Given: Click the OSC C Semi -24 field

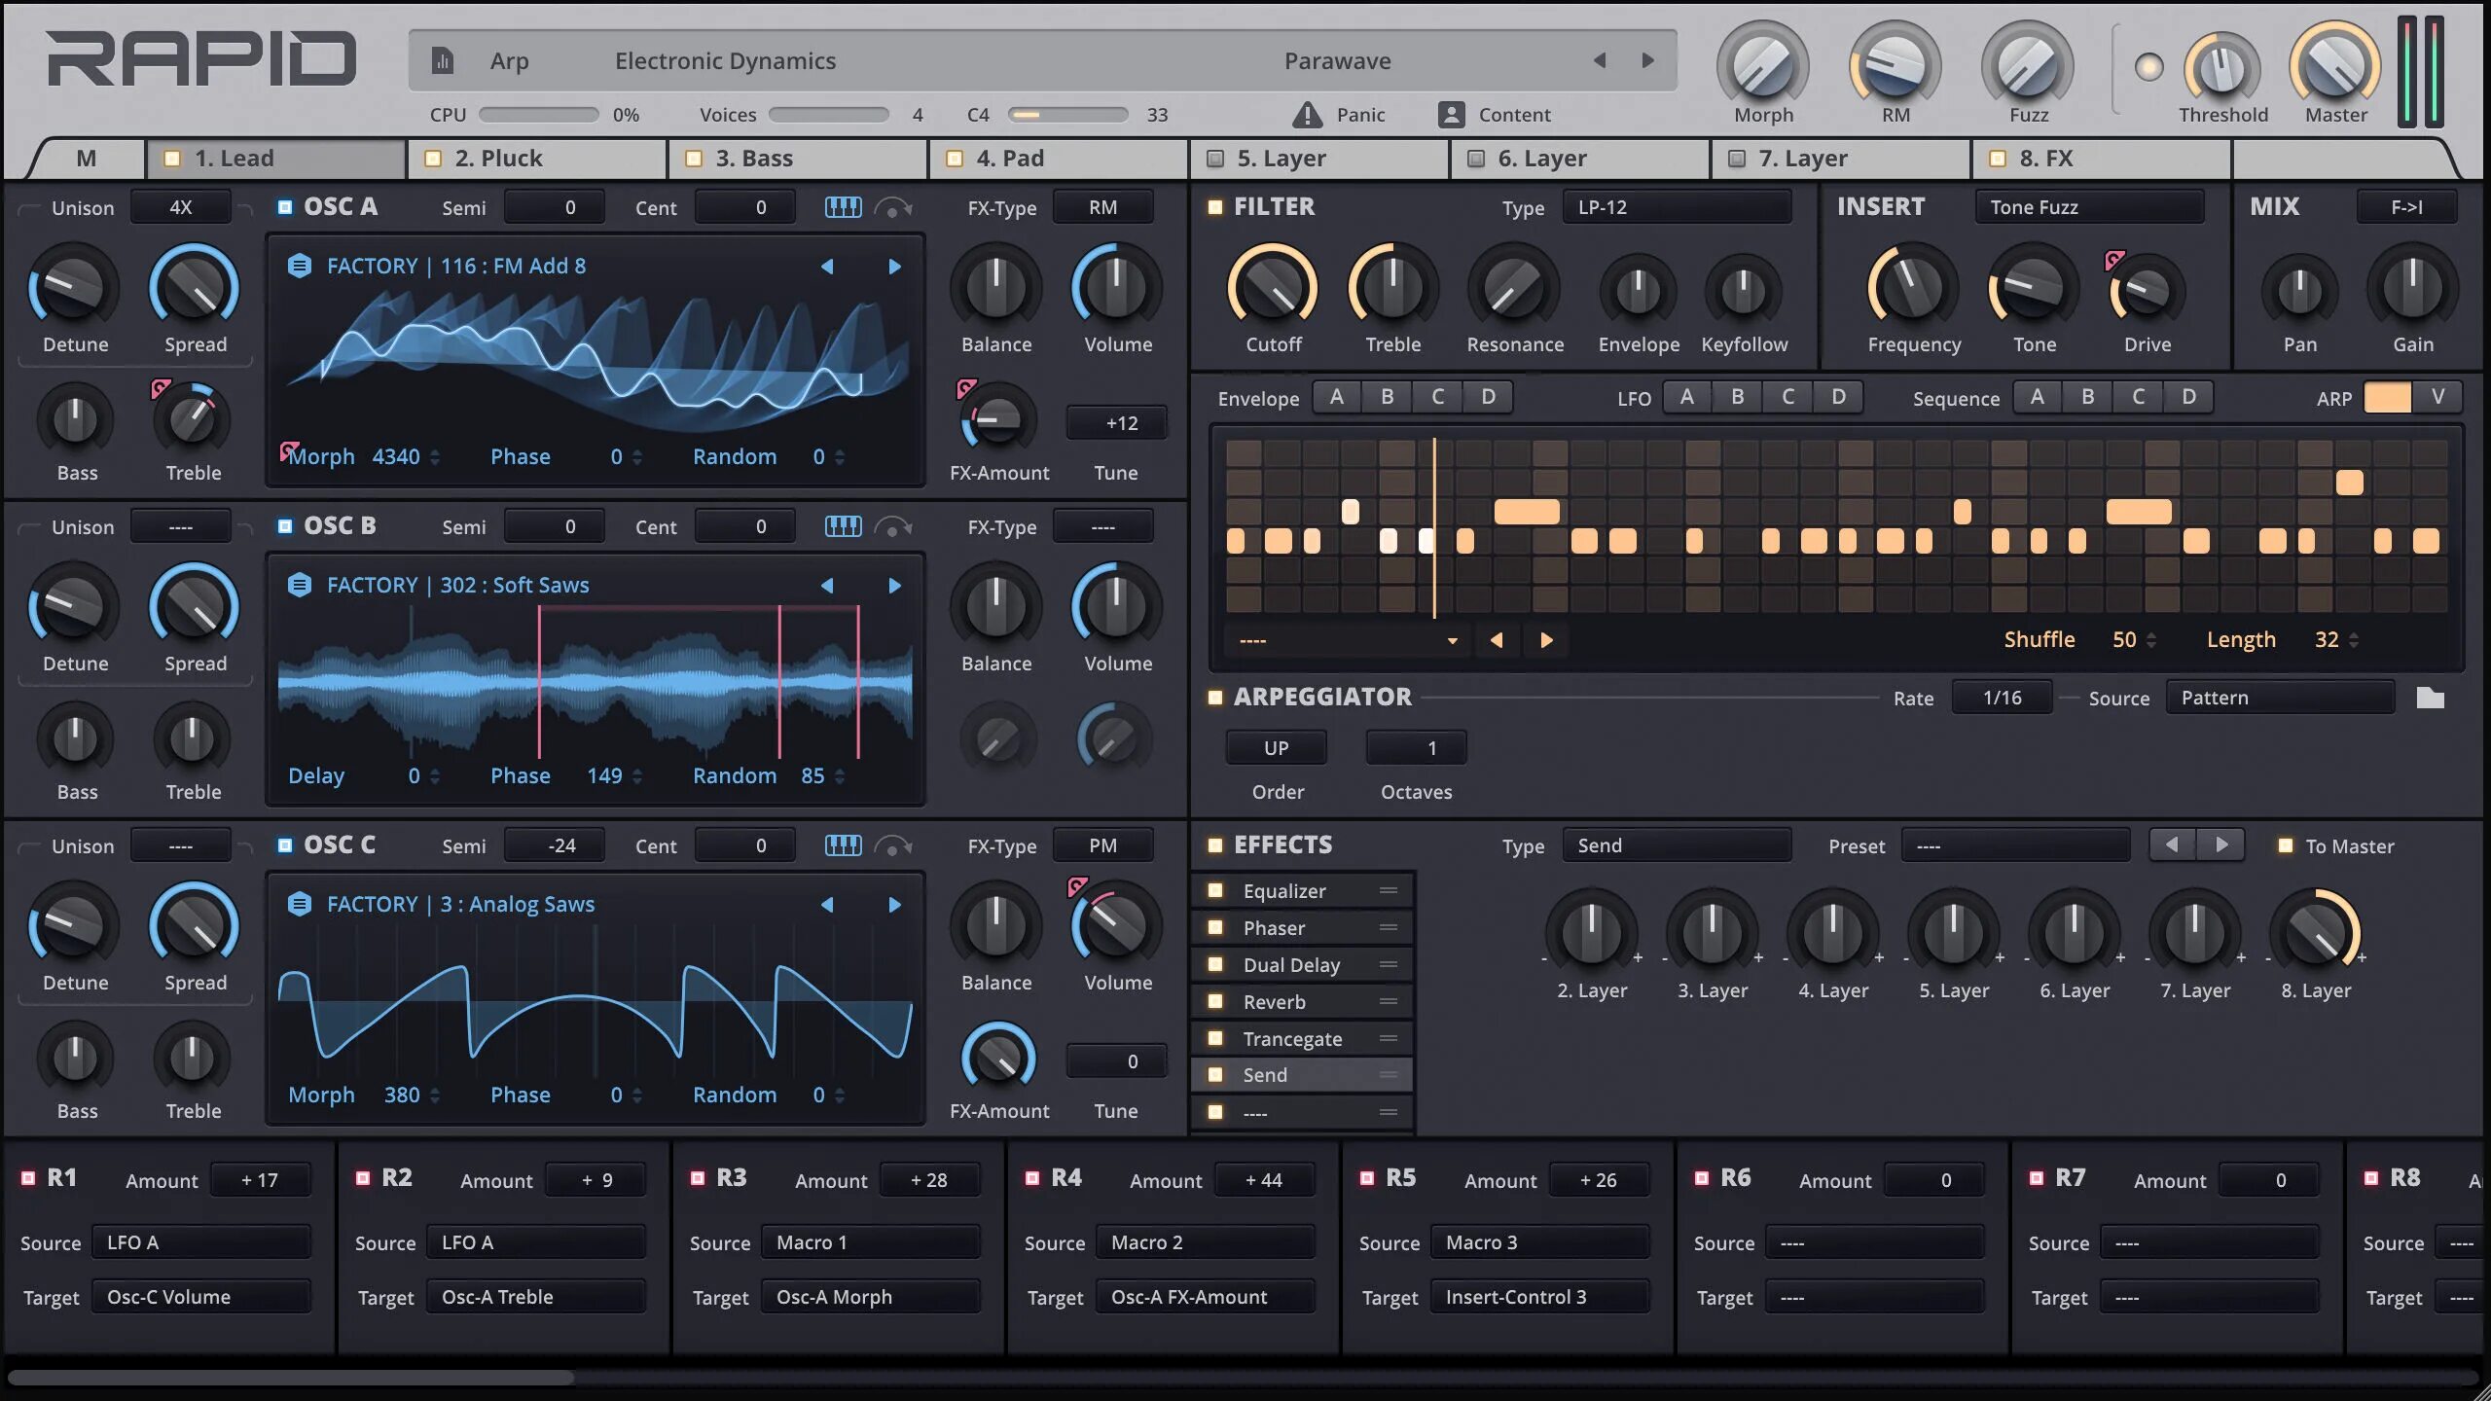Looking at the screenshot, I should (555, 845).
